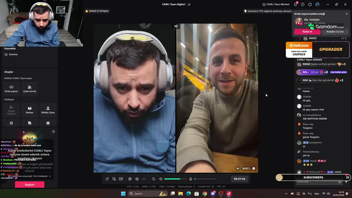
Task: Open the Rehber tool
Action: pyautogui.click(x=30, y=110)
